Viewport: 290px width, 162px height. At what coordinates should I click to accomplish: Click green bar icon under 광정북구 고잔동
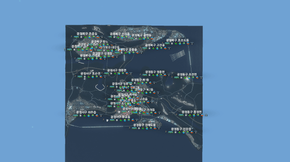click(145, 48)
